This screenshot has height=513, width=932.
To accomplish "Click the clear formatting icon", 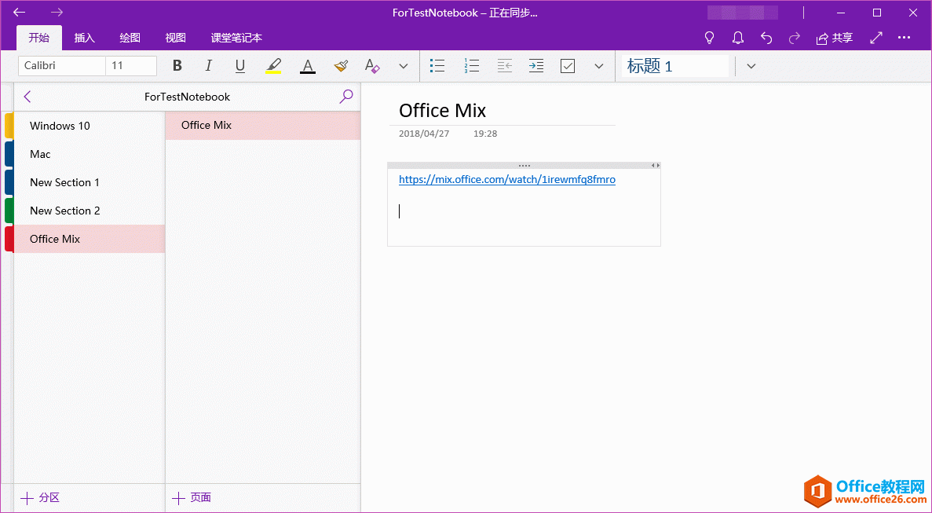I will click(371, 65).
